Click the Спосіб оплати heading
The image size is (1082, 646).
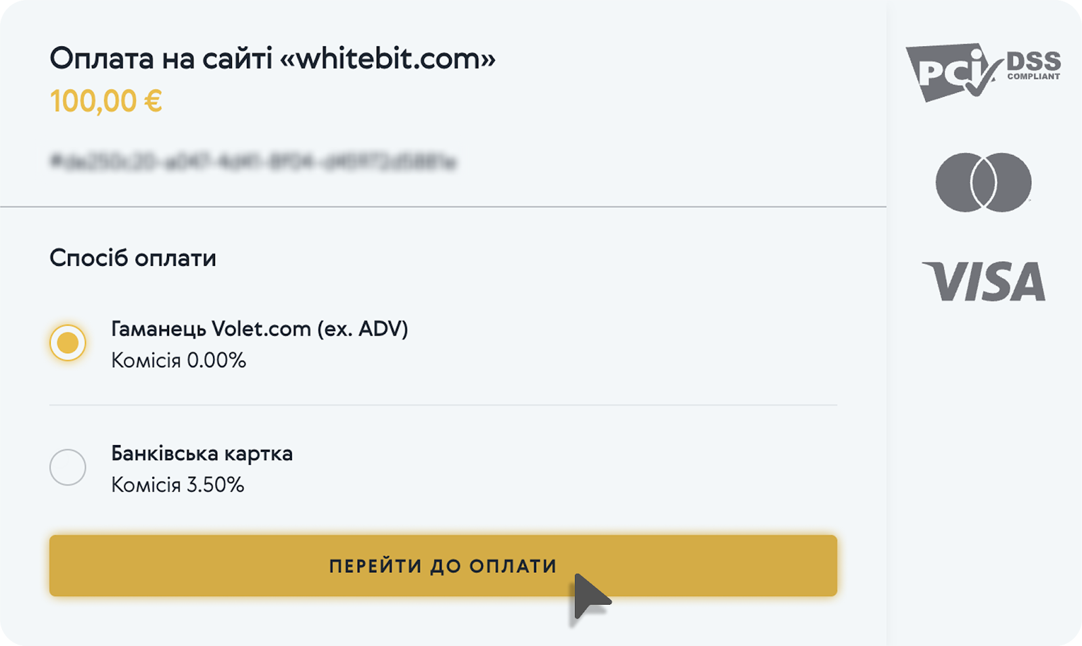[133, 258]
